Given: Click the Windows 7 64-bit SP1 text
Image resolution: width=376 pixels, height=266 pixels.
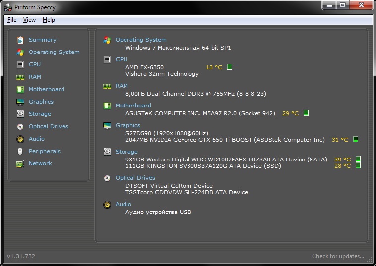Looking at the screenshot, I should [178, 48].
